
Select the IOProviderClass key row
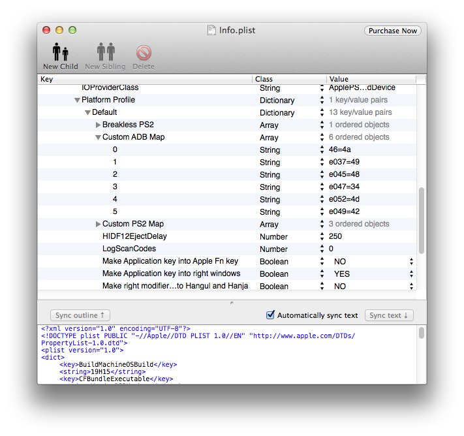110,87
